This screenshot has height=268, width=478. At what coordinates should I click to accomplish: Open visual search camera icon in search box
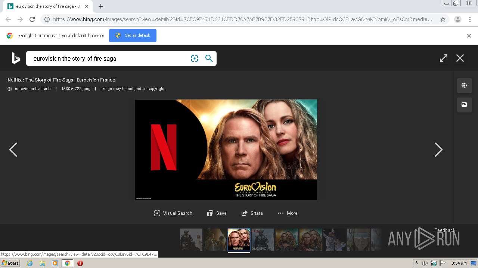pyautogui.click(x=195, y=58)
